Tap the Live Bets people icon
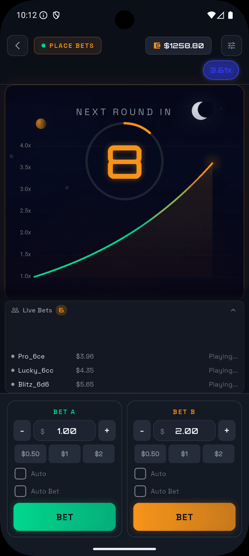The image size is (249, 556). [x=15, y=310]
